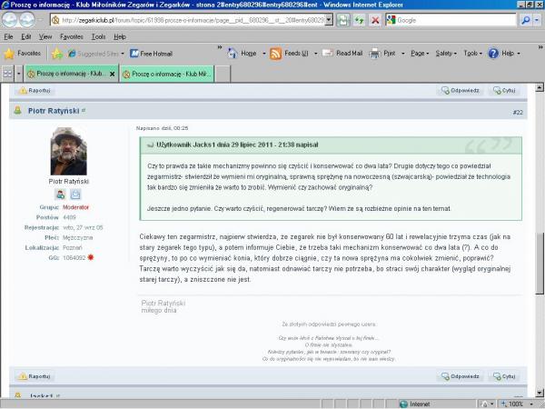Open Quick Tabs grid icon

point(7,74)
